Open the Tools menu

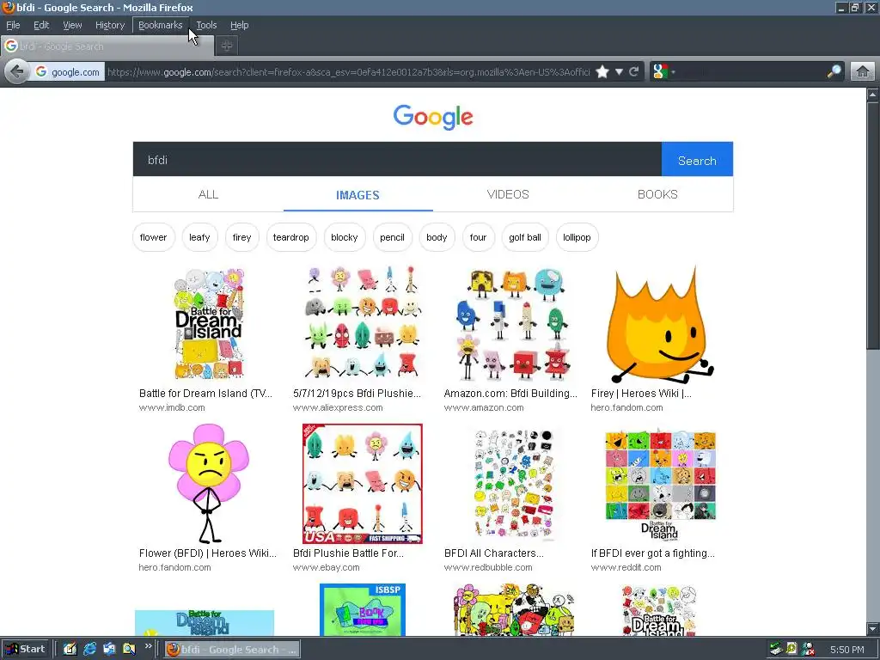coord(206,25)
